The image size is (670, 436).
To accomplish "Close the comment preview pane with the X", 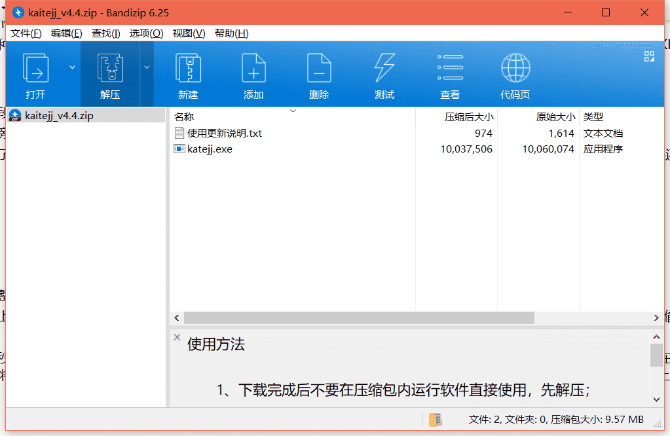I will point(177,337).
